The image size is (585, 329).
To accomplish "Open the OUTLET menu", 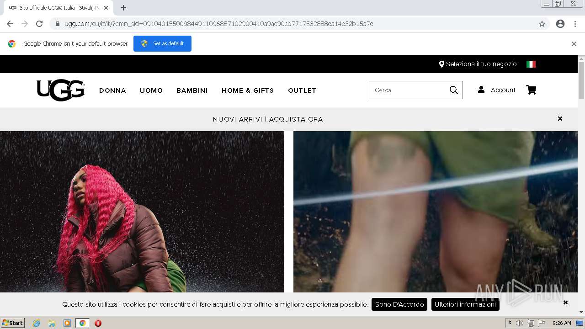I will (302, 90).
